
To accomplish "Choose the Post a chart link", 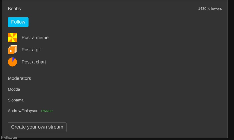I will (x=34, y=62).
